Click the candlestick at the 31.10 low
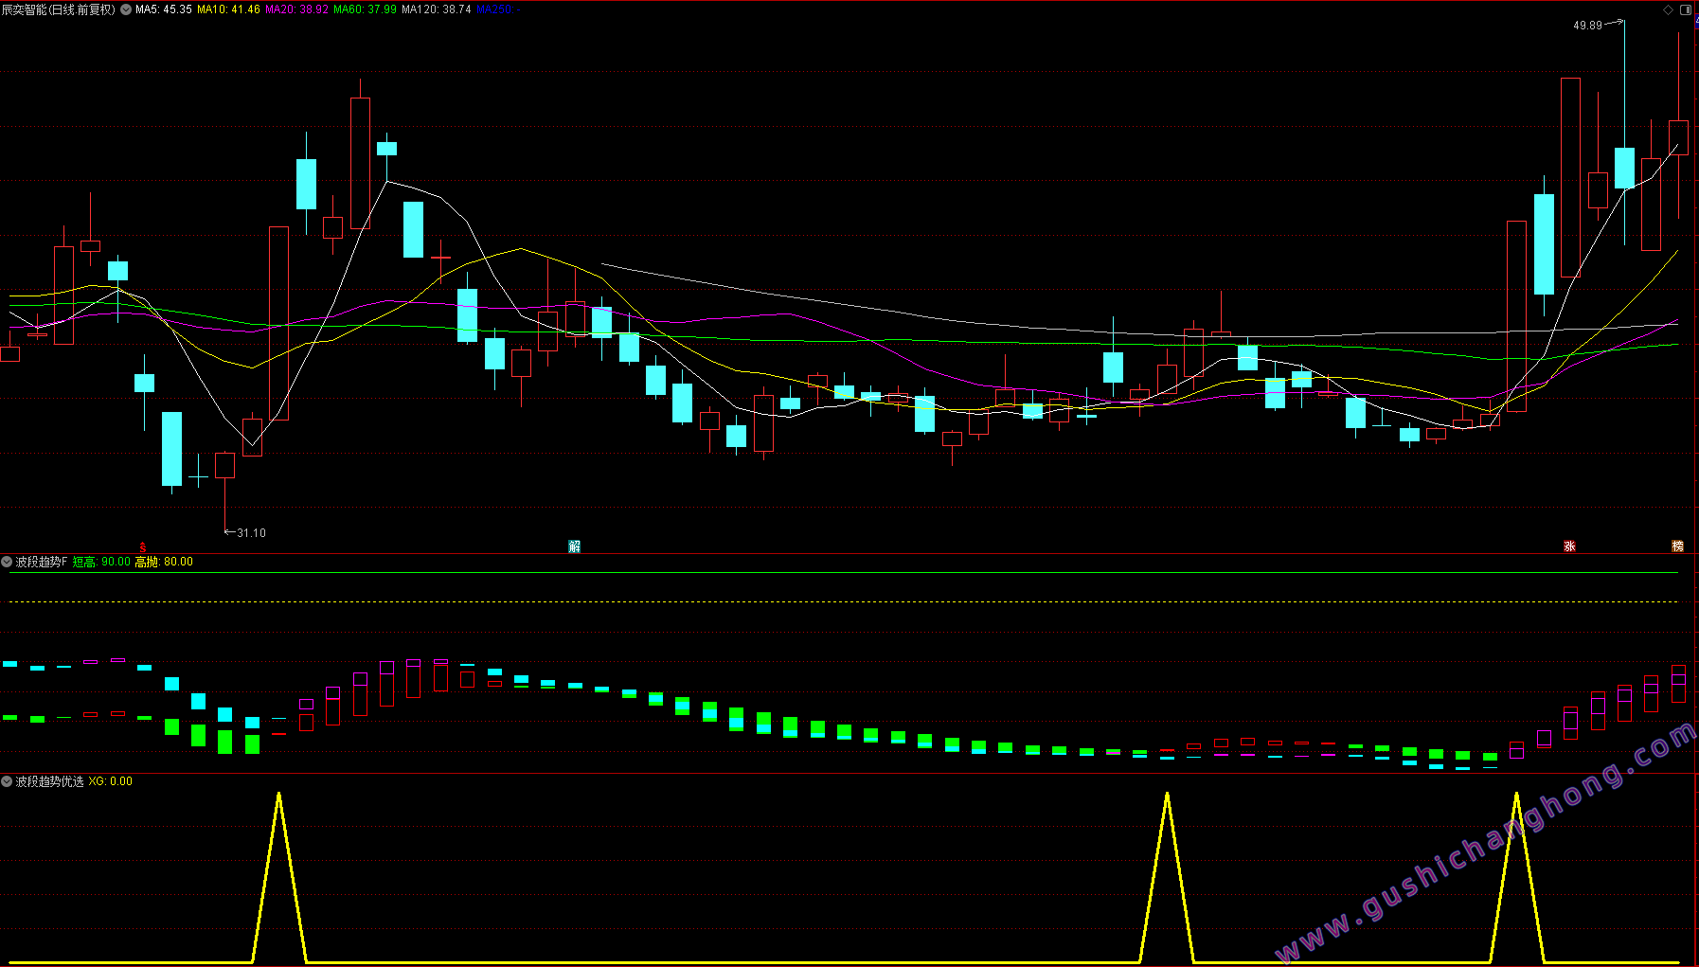Viewport: 1699px width, 967px height. click(224, 465)
